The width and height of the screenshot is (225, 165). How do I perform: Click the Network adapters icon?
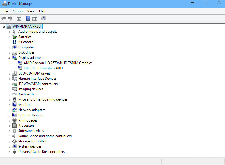14,110
